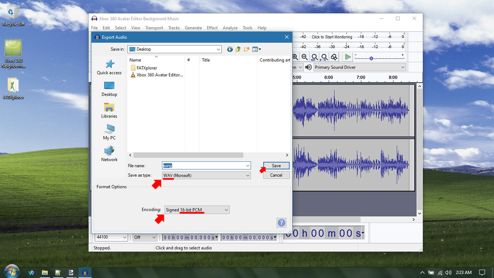Sort files by the Title column
Screen dimensions: 494x278
pyautogui.click(x=228, y=60)
